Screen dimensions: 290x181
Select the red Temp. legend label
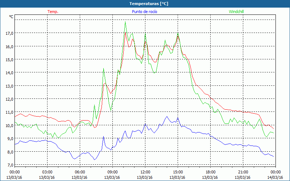tap(53, 12)
